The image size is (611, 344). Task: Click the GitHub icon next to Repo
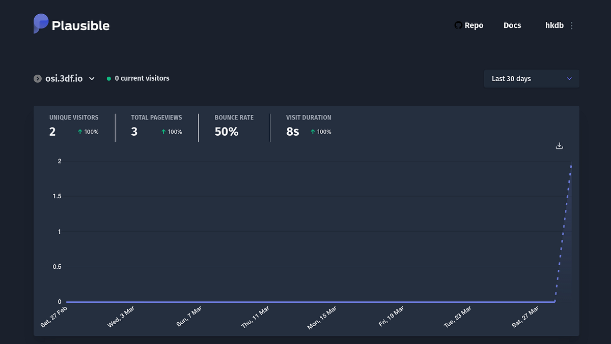[x=457, y=25]
